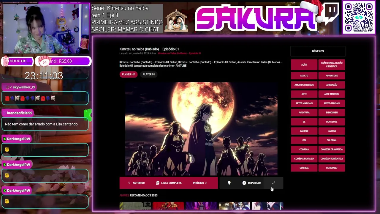Image resolution: width=380 pixels, height=214 pixels.
Task: Open ARTES MARCIAIS genre
Action: pyautogui.click(x=304, y=103)
